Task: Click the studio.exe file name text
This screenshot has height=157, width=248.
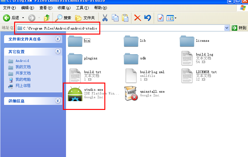Action: [x=93, y=90]
